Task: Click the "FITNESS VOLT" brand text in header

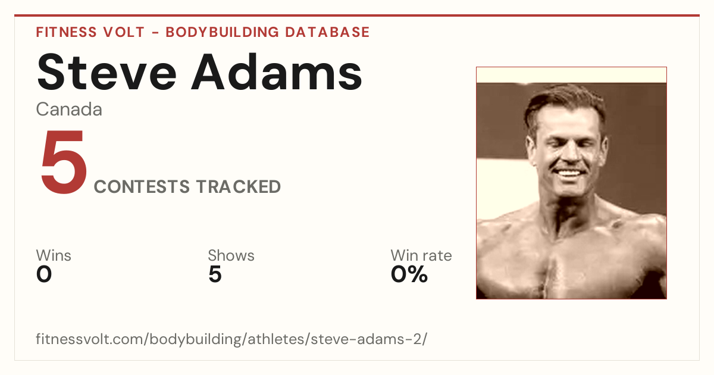Action: point(90,32)
